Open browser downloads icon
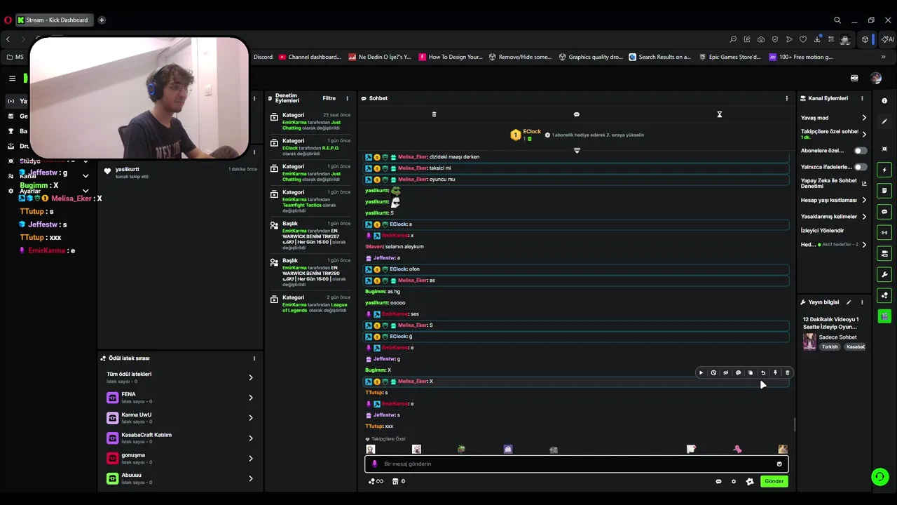Image resolution: width=897 pixels, height=505 pixels. [817, 39]
